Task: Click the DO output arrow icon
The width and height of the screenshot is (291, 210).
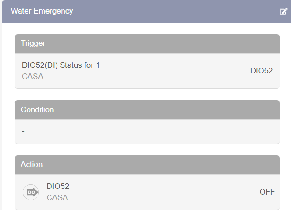Action: pos(31,192)
